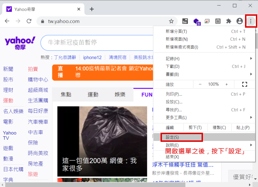This screenshot has width=258, height=187.
Task: Choose 列印(P)... in the menu
Action: [204, 94]
